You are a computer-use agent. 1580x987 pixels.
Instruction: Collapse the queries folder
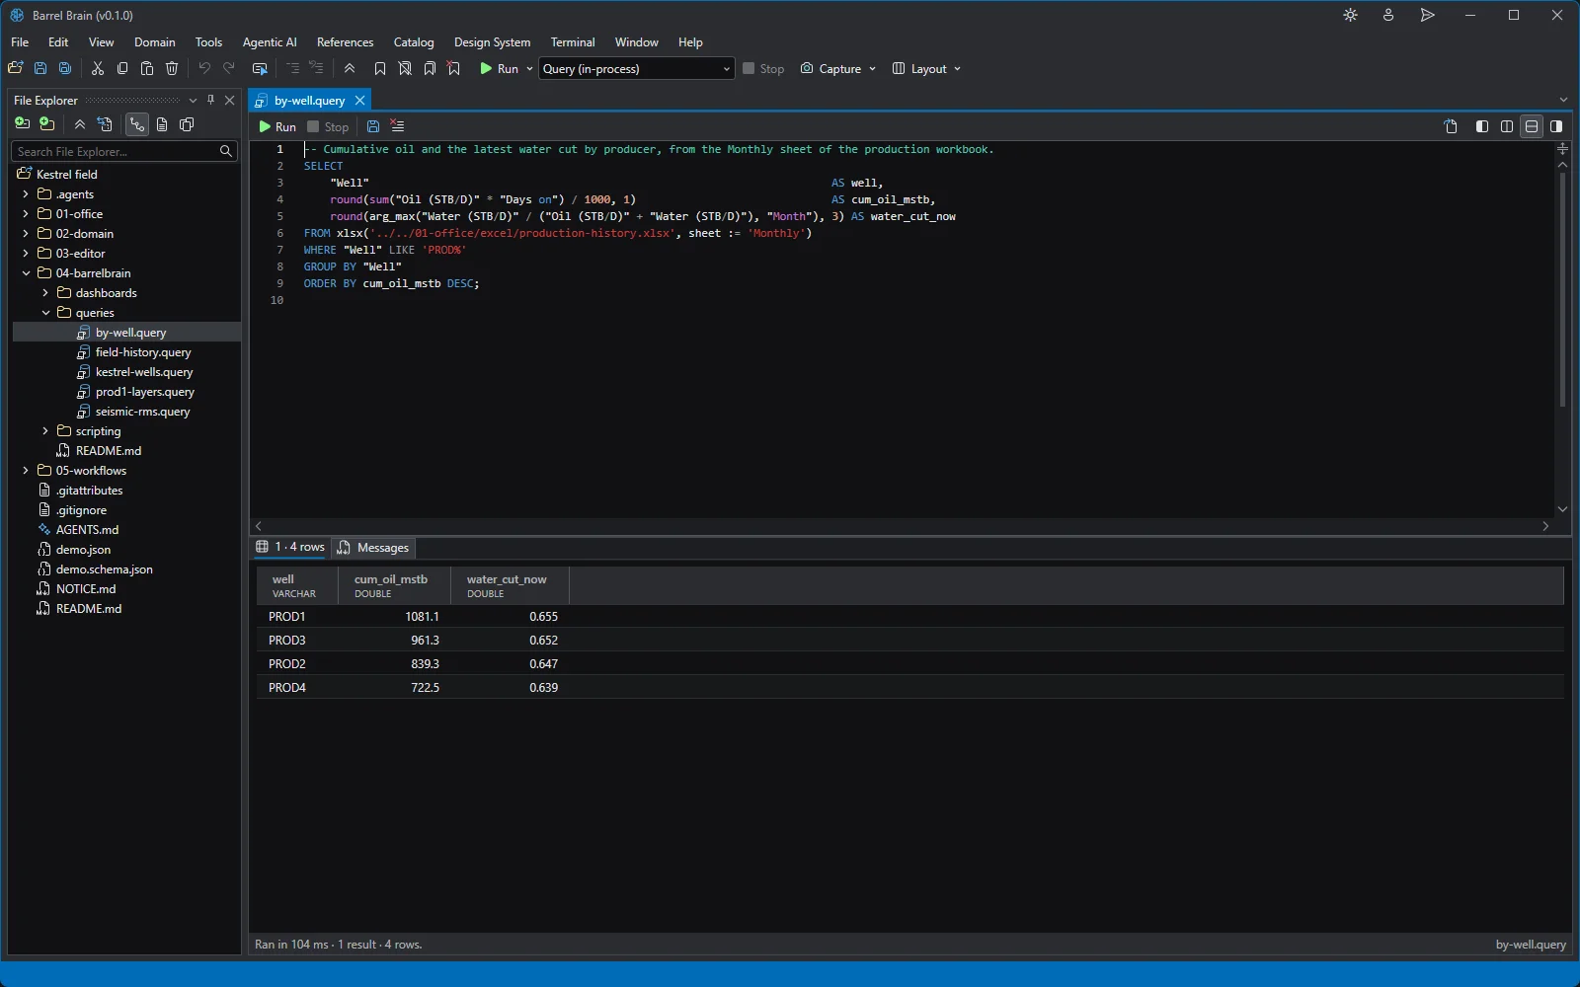(x=45, y=313)
